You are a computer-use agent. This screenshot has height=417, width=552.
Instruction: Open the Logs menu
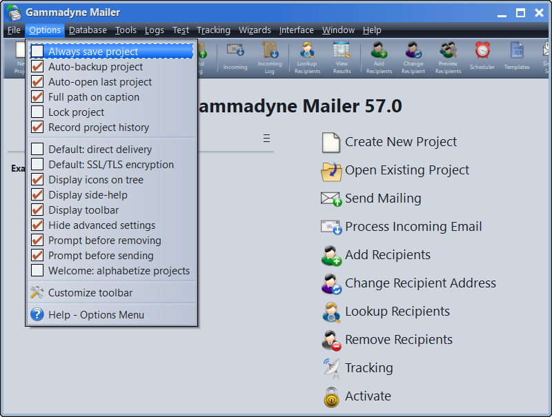point(154,30)
